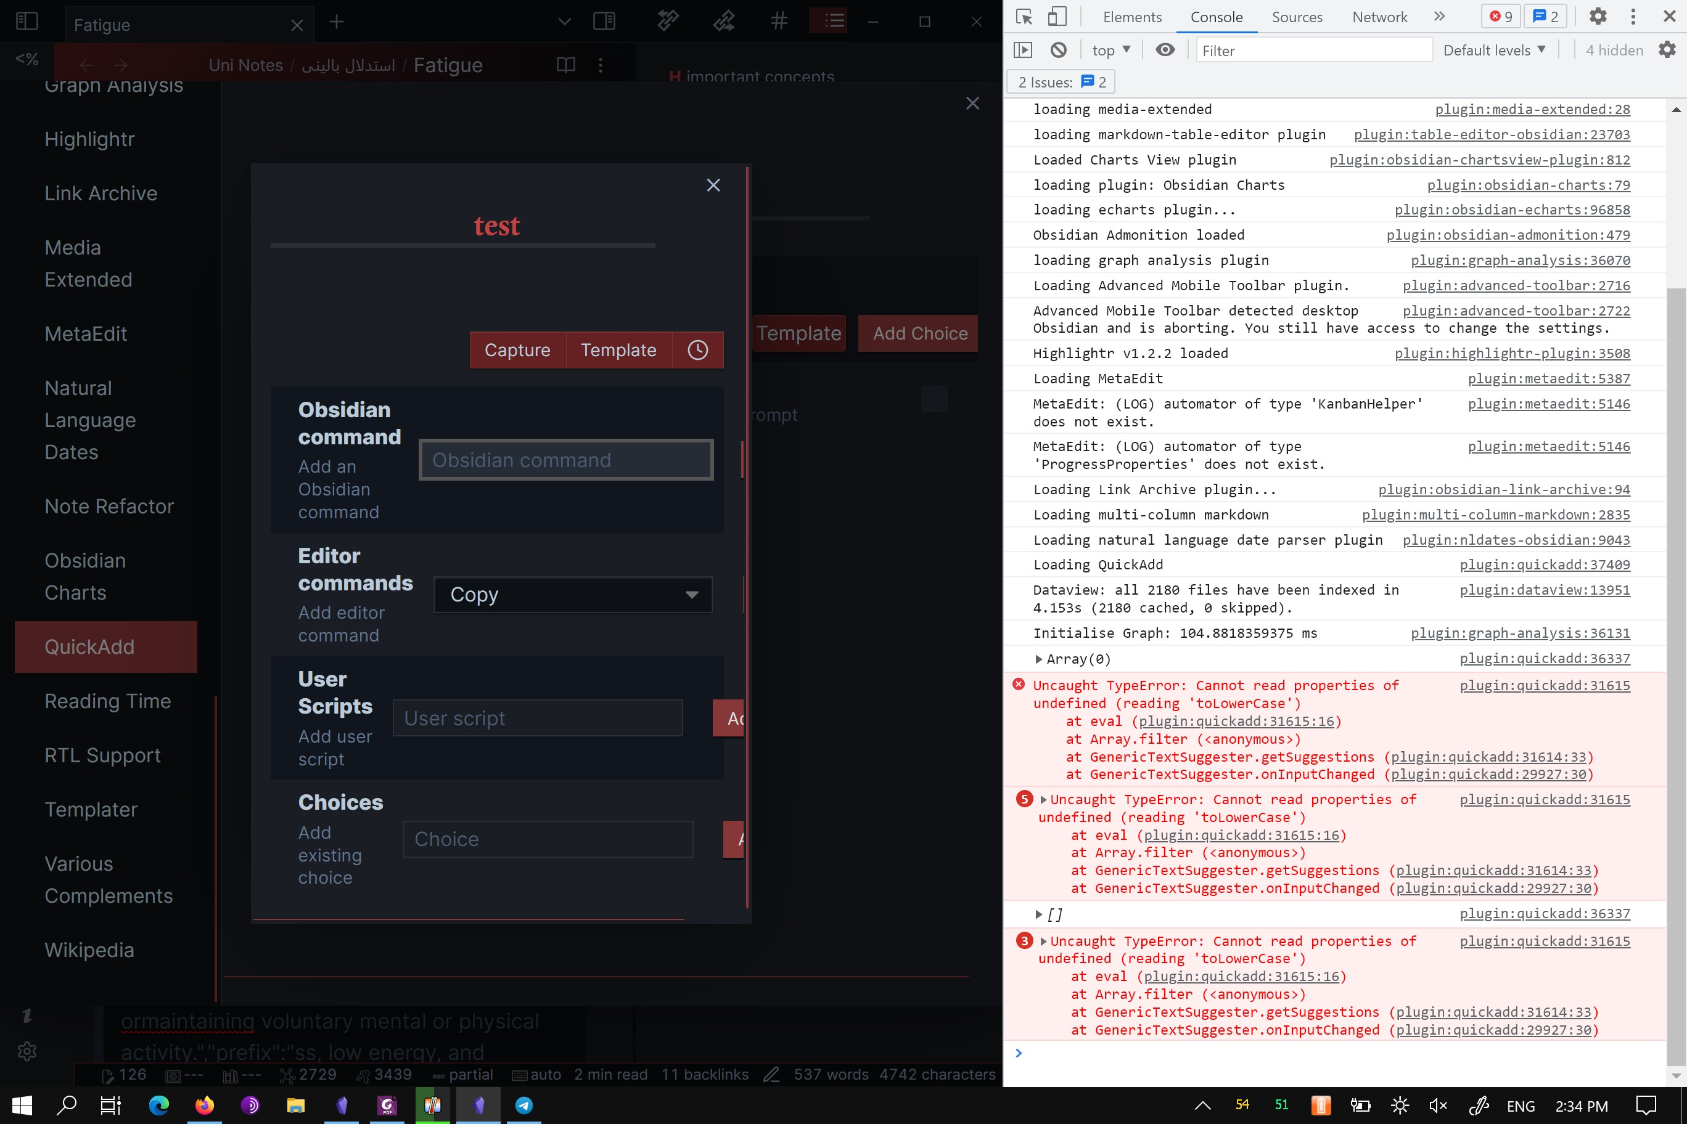1687x1124 pixels.
Task: Toggle Obsidian right sidebar icon
Action: point(604,22)
